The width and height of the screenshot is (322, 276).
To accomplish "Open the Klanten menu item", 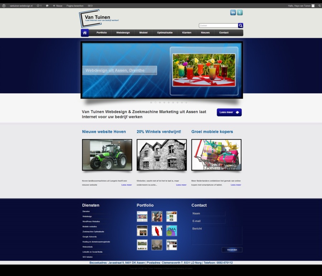I will pyautogui.click(x=187, y=32).
